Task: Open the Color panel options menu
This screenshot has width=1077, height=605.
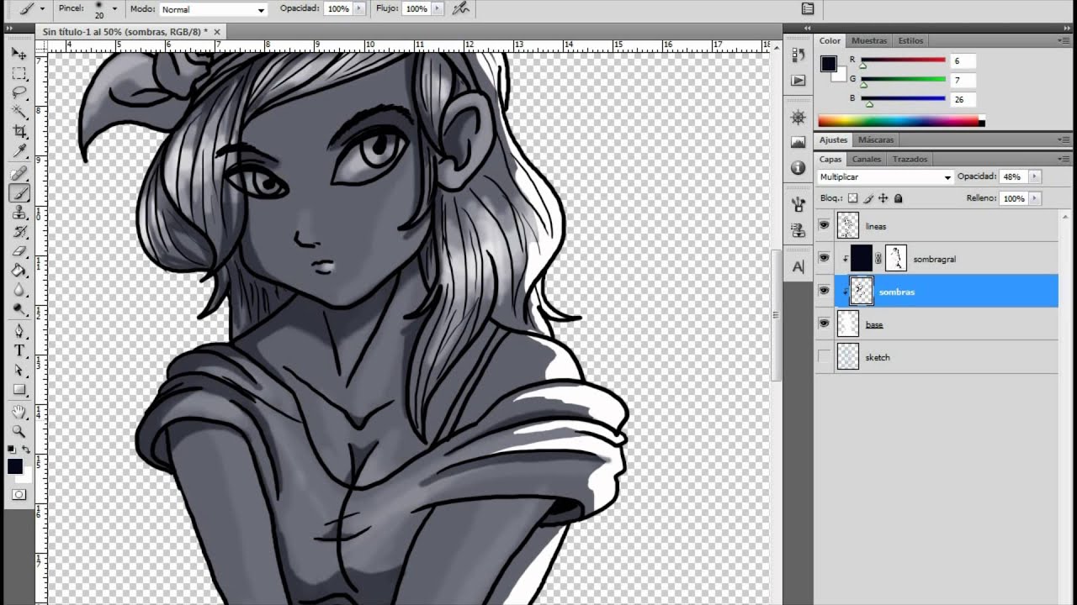Action: pos(1064,40)
